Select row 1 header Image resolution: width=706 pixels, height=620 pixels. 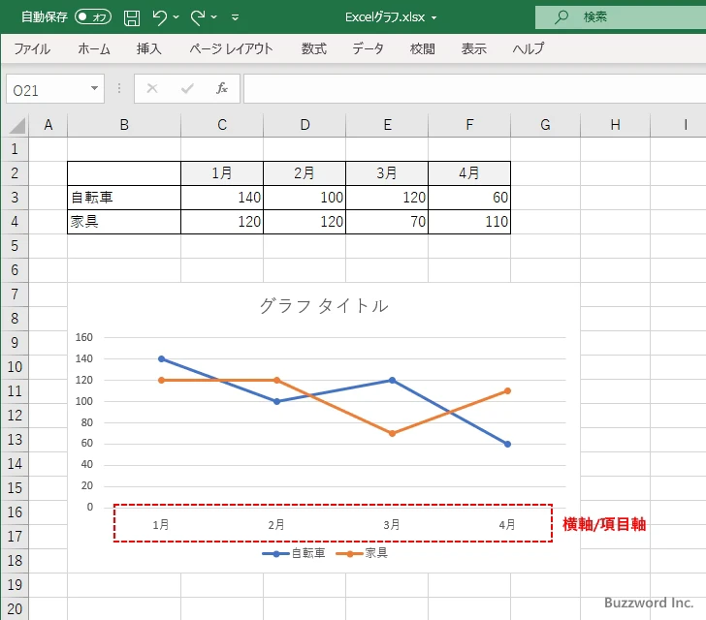click(x=15, y=149)
